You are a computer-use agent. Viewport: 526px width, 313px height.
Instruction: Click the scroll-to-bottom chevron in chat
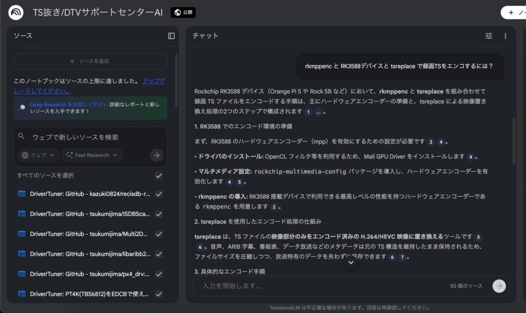[351, 262]
